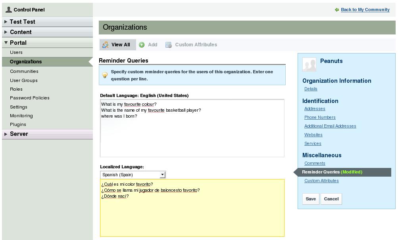
Task: Click the green Add plus icon
Action: (142, 45)
